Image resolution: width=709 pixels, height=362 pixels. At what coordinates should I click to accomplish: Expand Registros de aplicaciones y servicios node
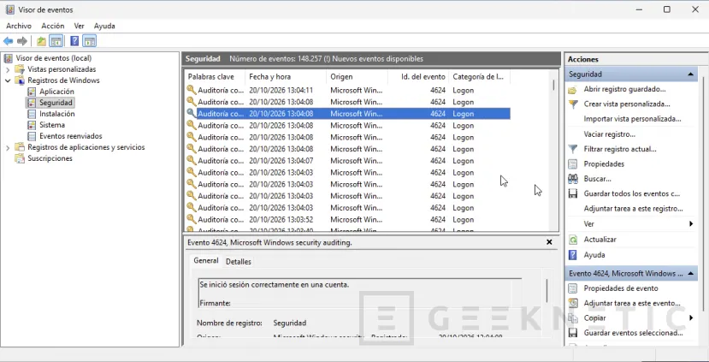tap(8, 147)
